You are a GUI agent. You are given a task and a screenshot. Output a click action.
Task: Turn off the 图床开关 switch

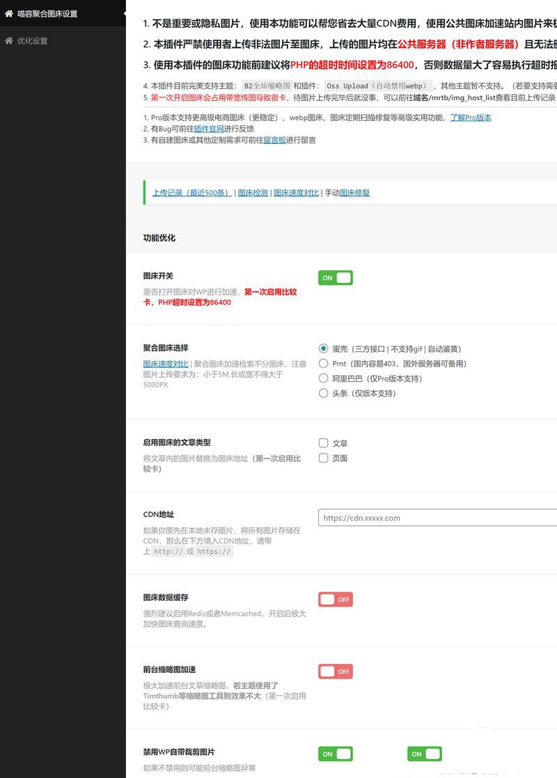click(x=336, y=277)
